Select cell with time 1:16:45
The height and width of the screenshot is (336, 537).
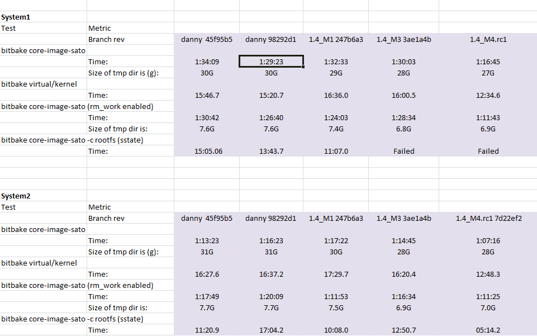coord(488,61)
